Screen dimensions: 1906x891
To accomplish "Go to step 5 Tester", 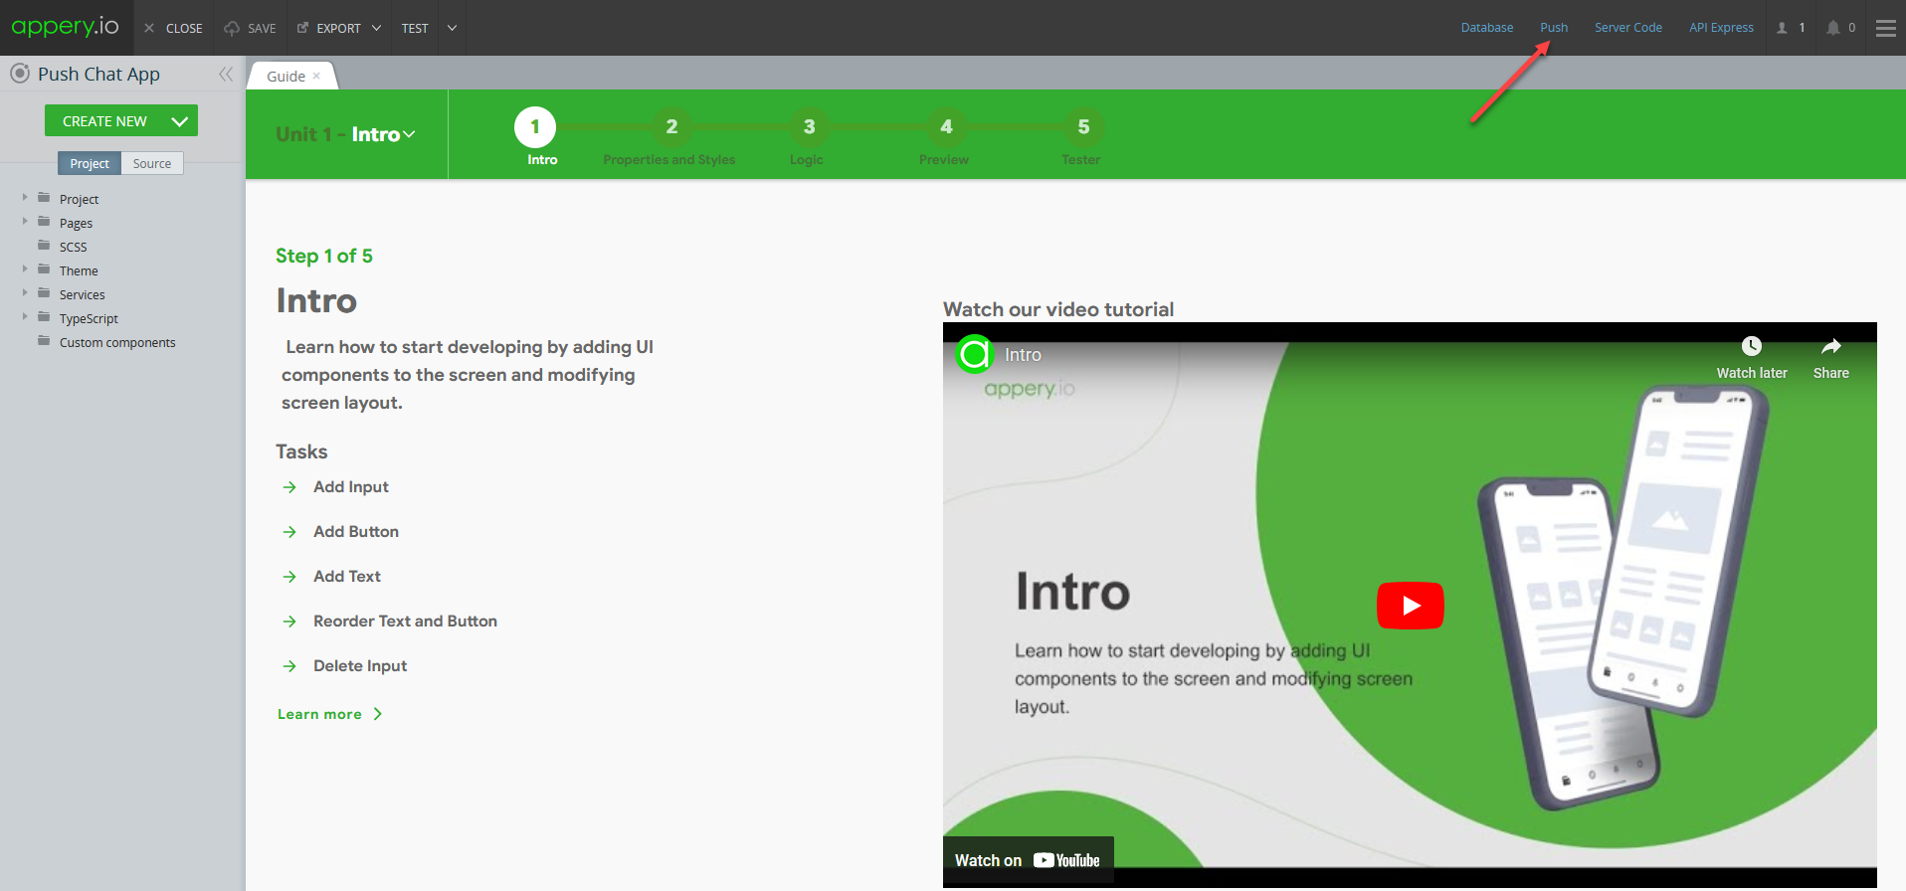I will coord(1084,127).
